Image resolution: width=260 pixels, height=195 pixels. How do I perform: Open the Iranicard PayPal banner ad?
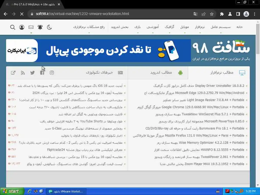(99, 51)
